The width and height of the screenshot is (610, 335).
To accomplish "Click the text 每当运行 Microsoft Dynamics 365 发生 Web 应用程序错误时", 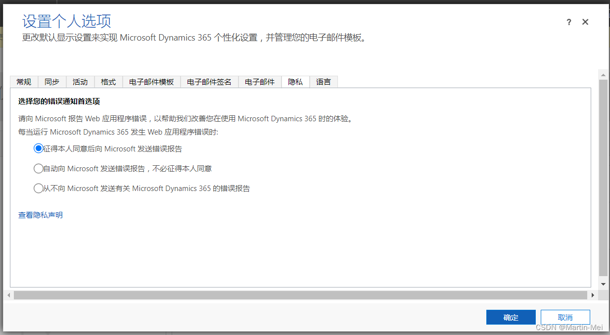I will pos(118,132).
